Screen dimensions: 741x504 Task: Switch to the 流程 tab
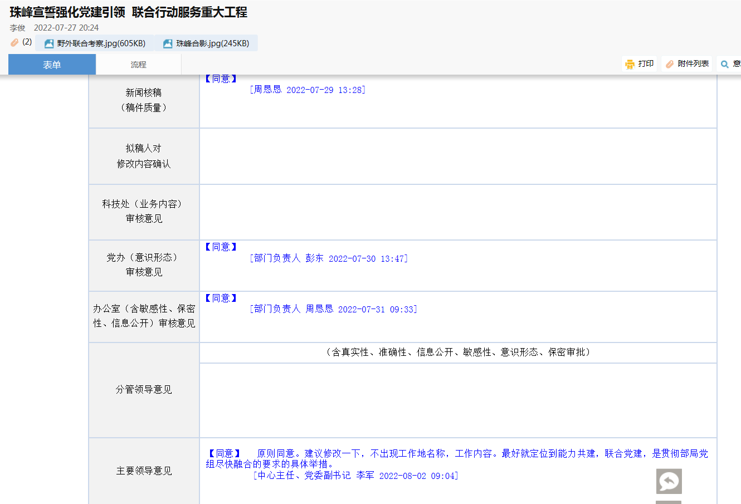point(138,65)
